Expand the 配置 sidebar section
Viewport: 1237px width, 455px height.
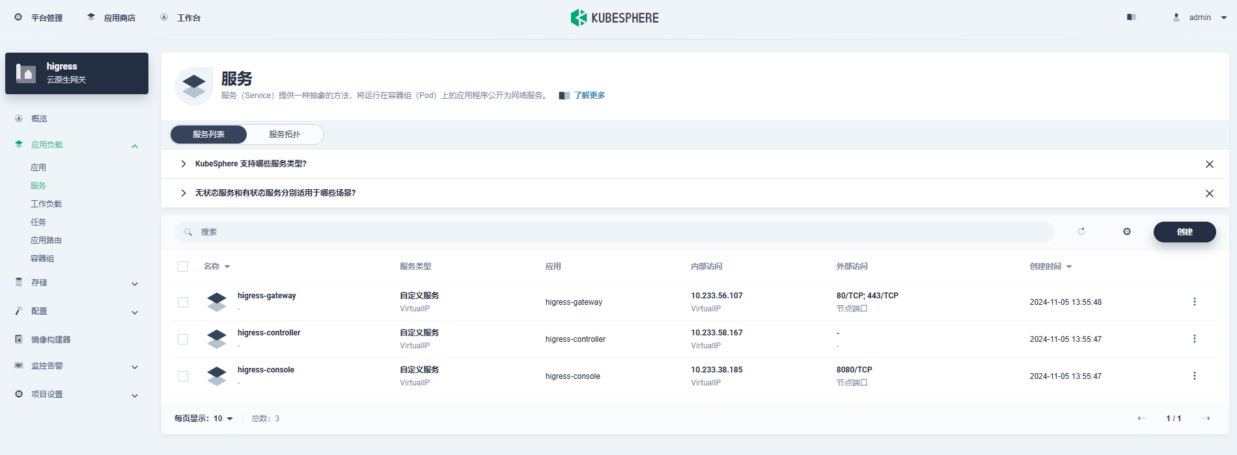pyautogui.click(x=135, y=312)
